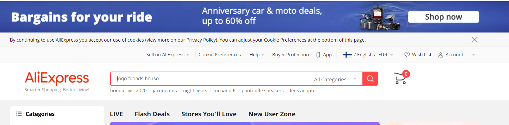Open the New User Zone tab
The height and width of the screenshot is (125, 509).
pos(272,114)
